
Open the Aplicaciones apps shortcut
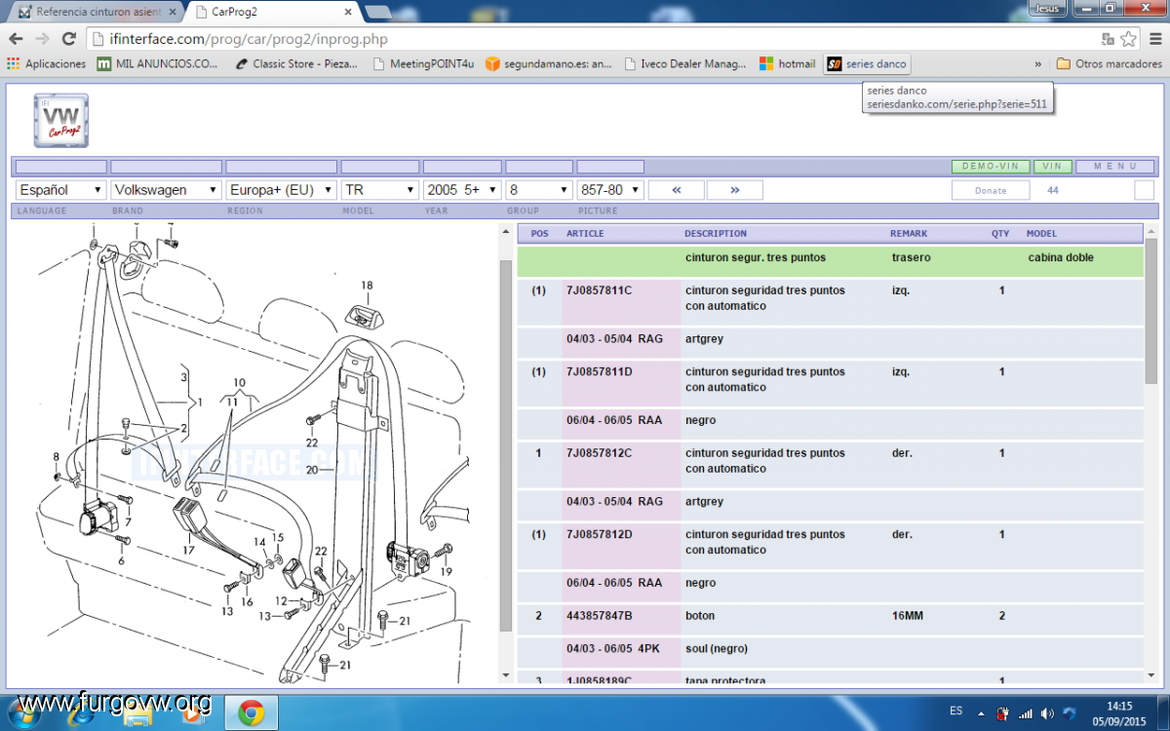click(x=47, y=63)
